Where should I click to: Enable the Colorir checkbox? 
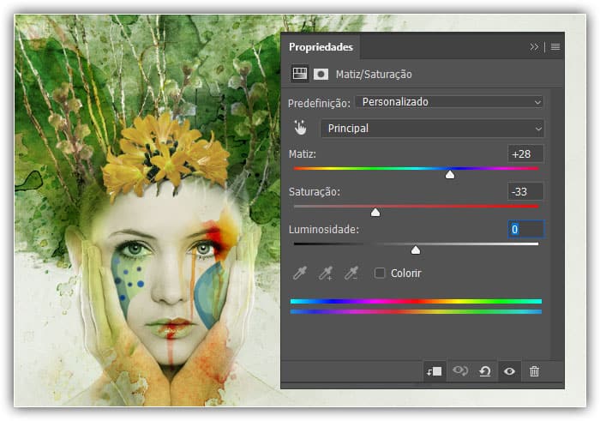[x=380, y=273]
